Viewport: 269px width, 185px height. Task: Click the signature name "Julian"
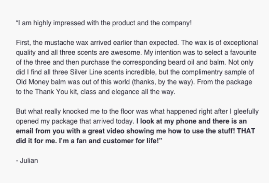pos(29,161)
